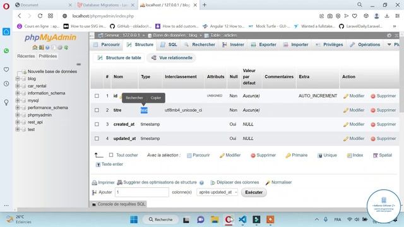The image size is (404, 227).
Task: Expand phpmyadmin database node
Action: coord(18,115)
